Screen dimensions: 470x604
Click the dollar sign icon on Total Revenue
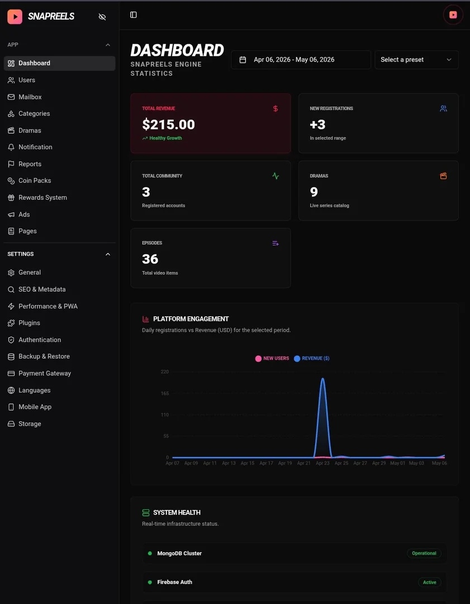click(276, 108)
